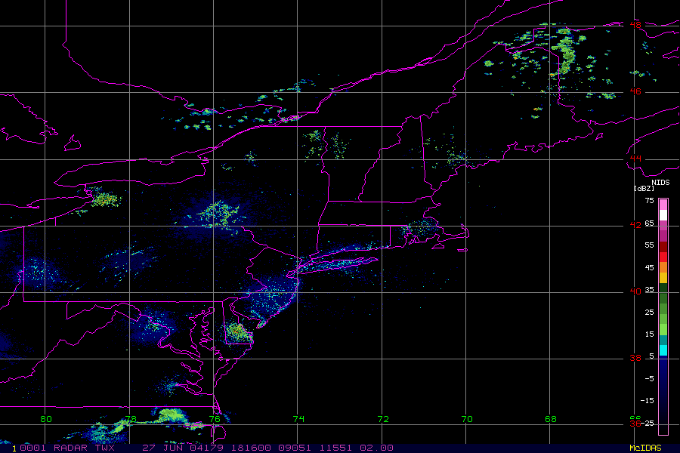
Task: Click the red 46 latitude label
Action: [x=635, y=91]
